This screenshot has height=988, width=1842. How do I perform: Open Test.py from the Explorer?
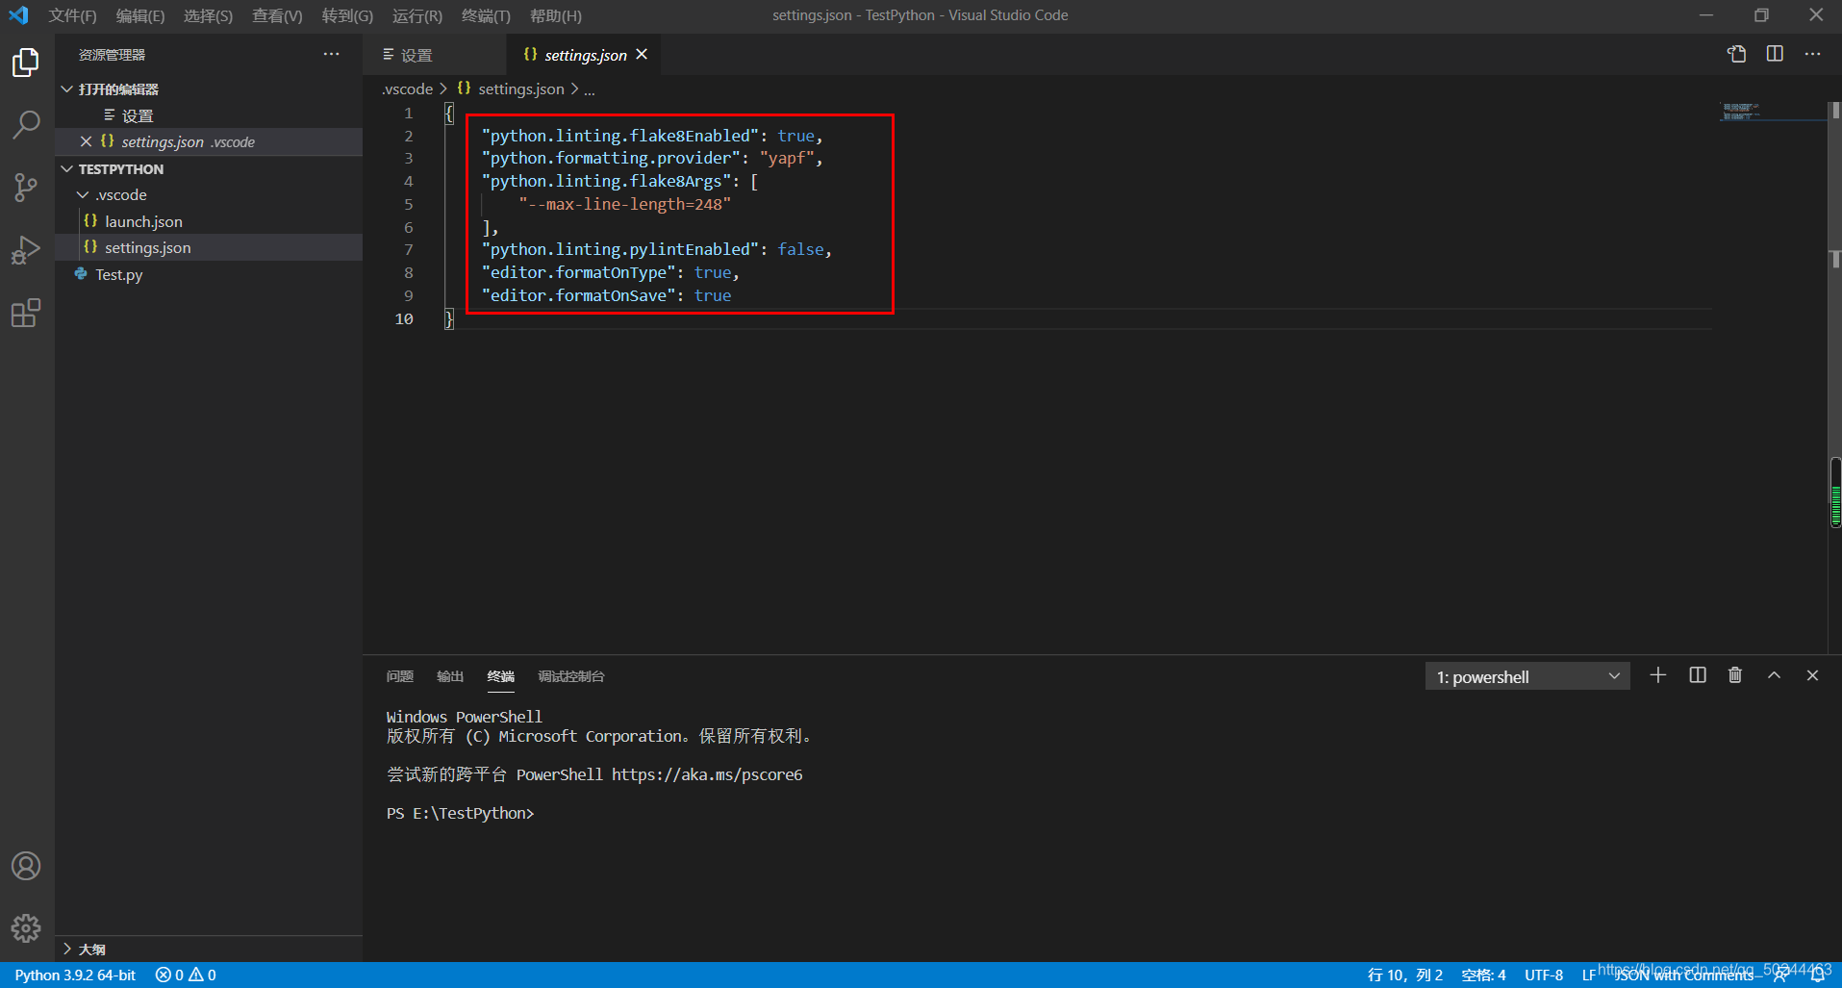[117, 274]
